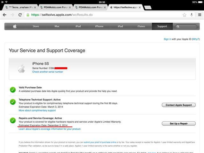Click the green lock security icon
204x153 pixels.
pos(28,15)
